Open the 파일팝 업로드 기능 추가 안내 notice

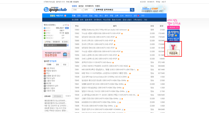click(x=55, y=108)
